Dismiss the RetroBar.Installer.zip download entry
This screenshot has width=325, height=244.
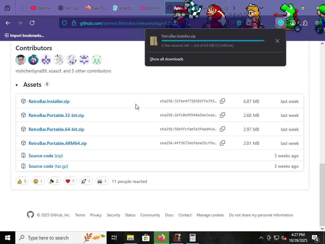click(x=277, y=41)
